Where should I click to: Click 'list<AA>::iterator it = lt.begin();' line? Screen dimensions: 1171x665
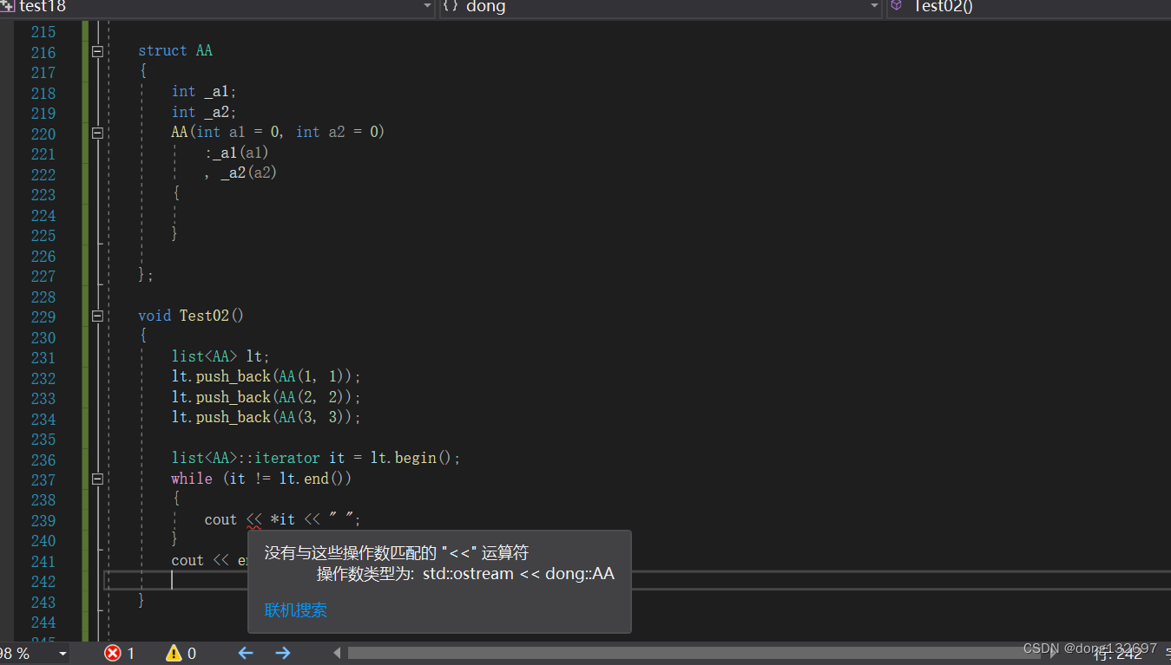pos(316,458)
